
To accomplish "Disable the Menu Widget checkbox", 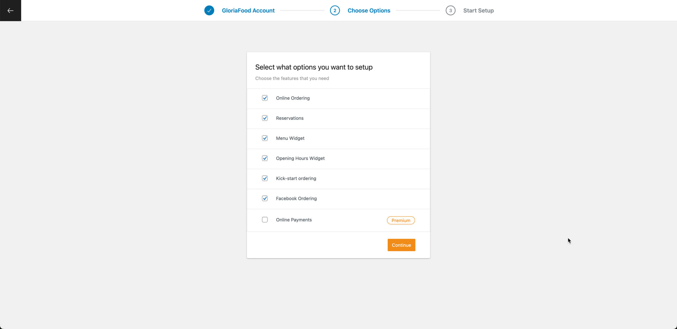I will tap(265, 138).
